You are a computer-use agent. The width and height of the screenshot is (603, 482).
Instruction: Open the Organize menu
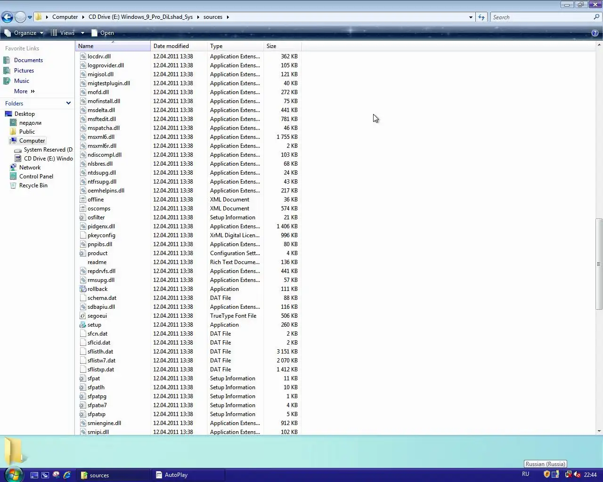[24, 33]
